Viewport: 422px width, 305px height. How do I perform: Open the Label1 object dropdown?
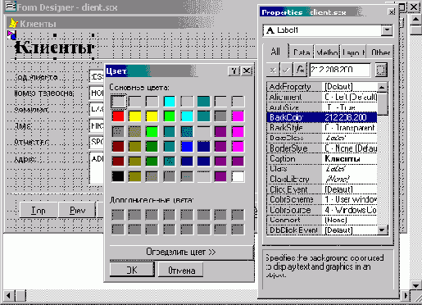tap(387, 30)
